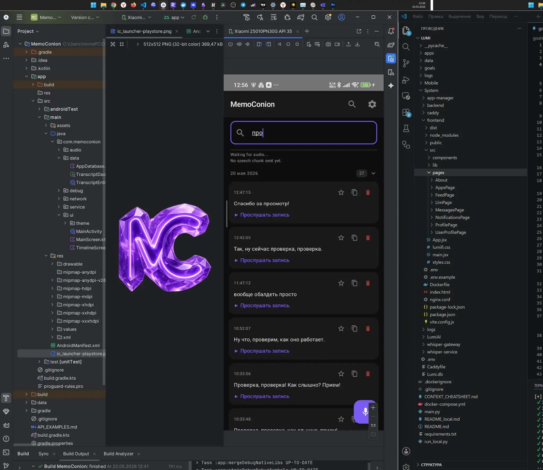
Task: Click the device power button icon
Action: pyautogui.click(x=230, y=44)
